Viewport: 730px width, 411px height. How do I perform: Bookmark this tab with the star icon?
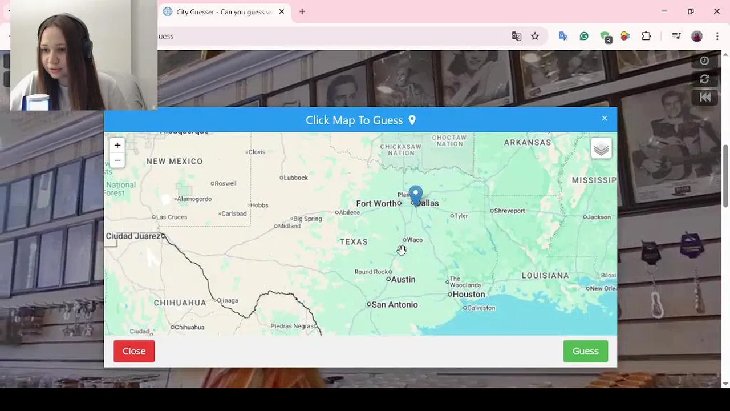(535, 36)
